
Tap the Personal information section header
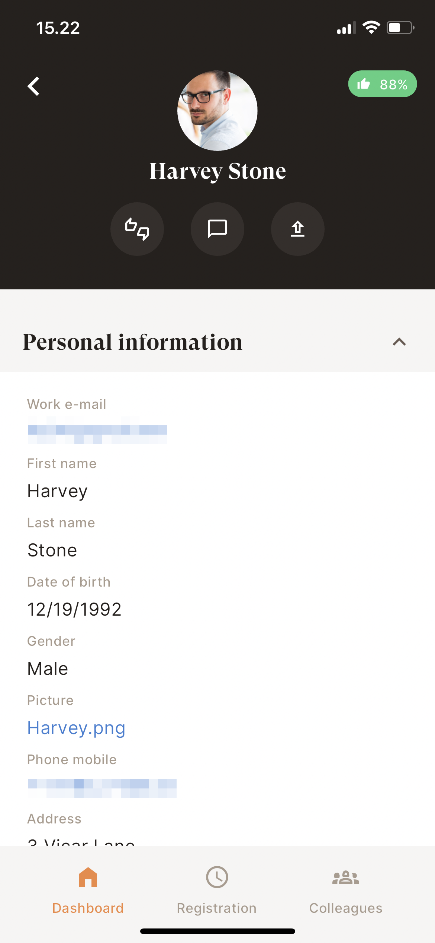coord(133,342)
